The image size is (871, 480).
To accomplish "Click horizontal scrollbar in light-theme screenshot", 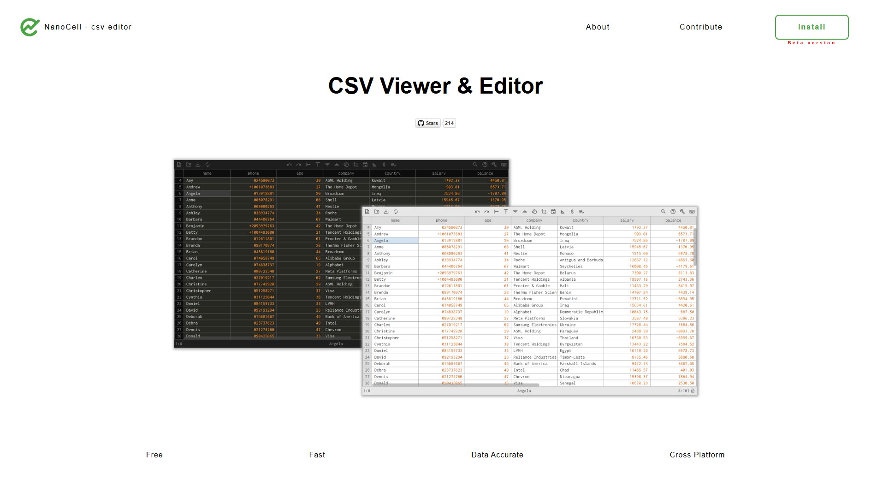I will [456, 385].
